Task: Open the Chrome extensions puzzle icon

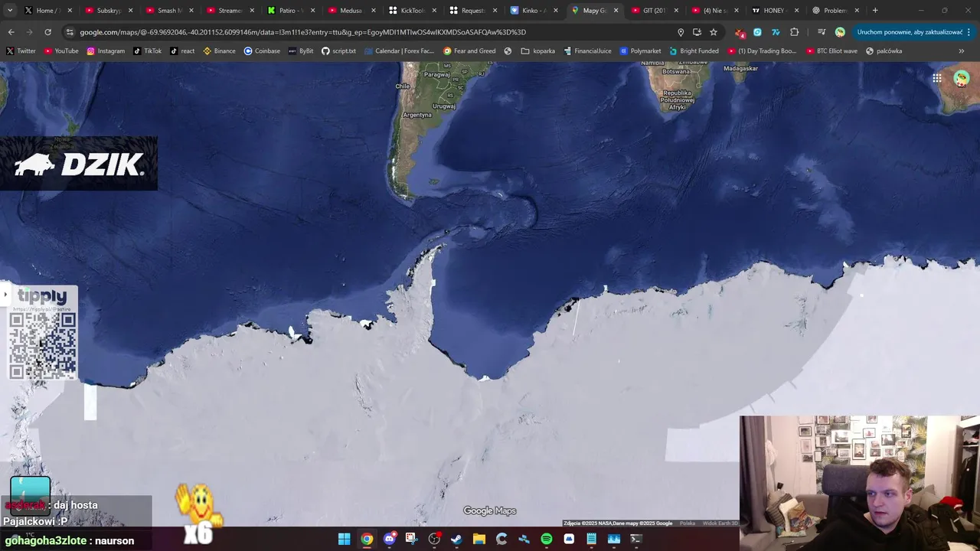Action: click(794, 32)
